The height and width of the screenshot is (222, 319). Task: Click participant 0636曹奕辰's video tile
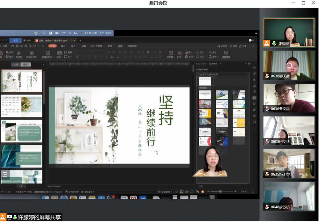[x=289, y=98]
